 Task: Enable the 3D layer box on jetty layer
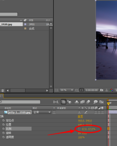click(102, 112)
